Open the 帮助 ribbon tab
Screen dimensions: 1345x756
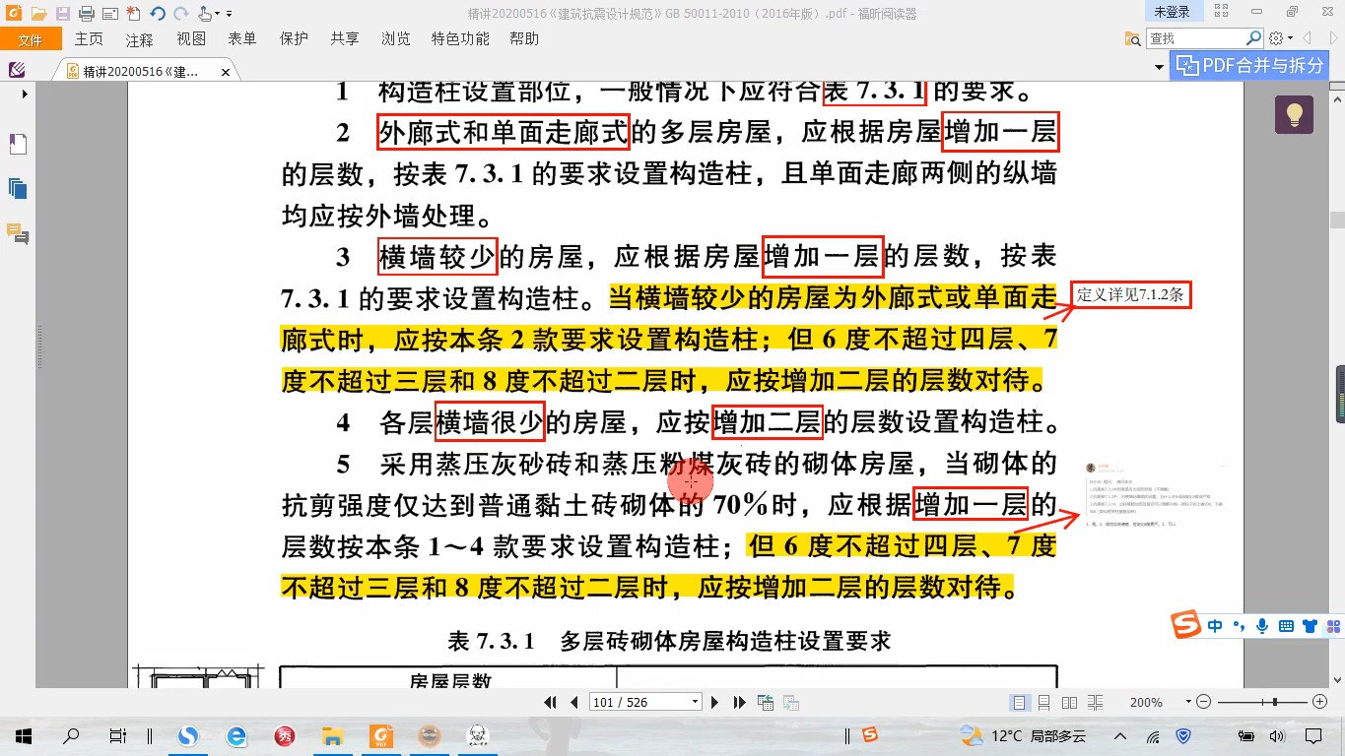[x=524, y=39]
